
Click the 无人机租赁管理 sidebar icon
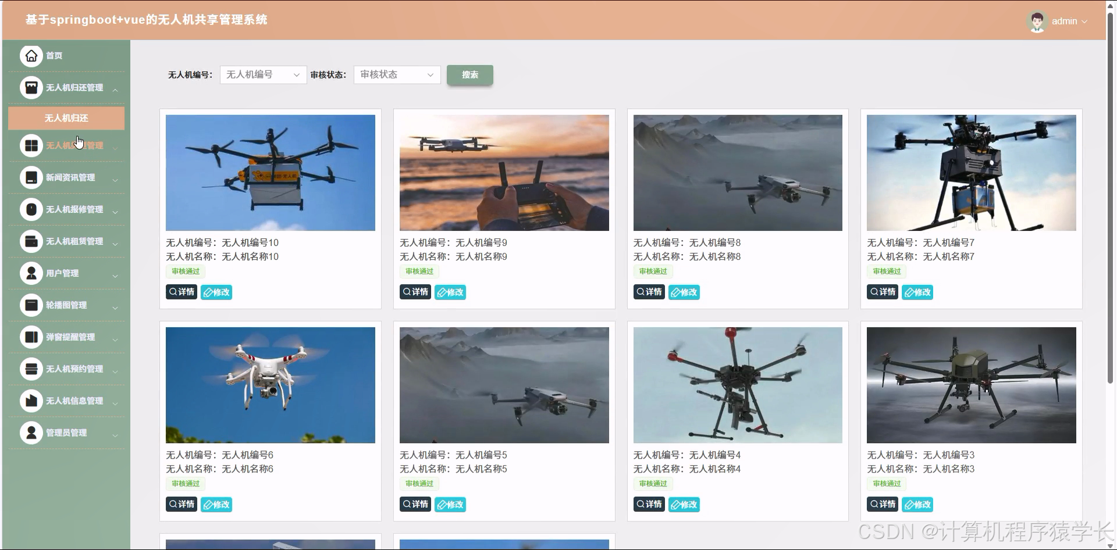(x=31, y=242)
